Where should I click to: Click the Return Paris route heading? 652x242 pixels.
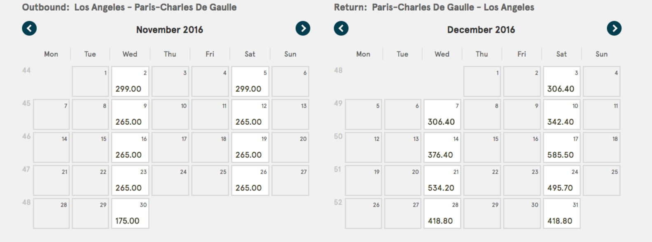click(435, 7)
